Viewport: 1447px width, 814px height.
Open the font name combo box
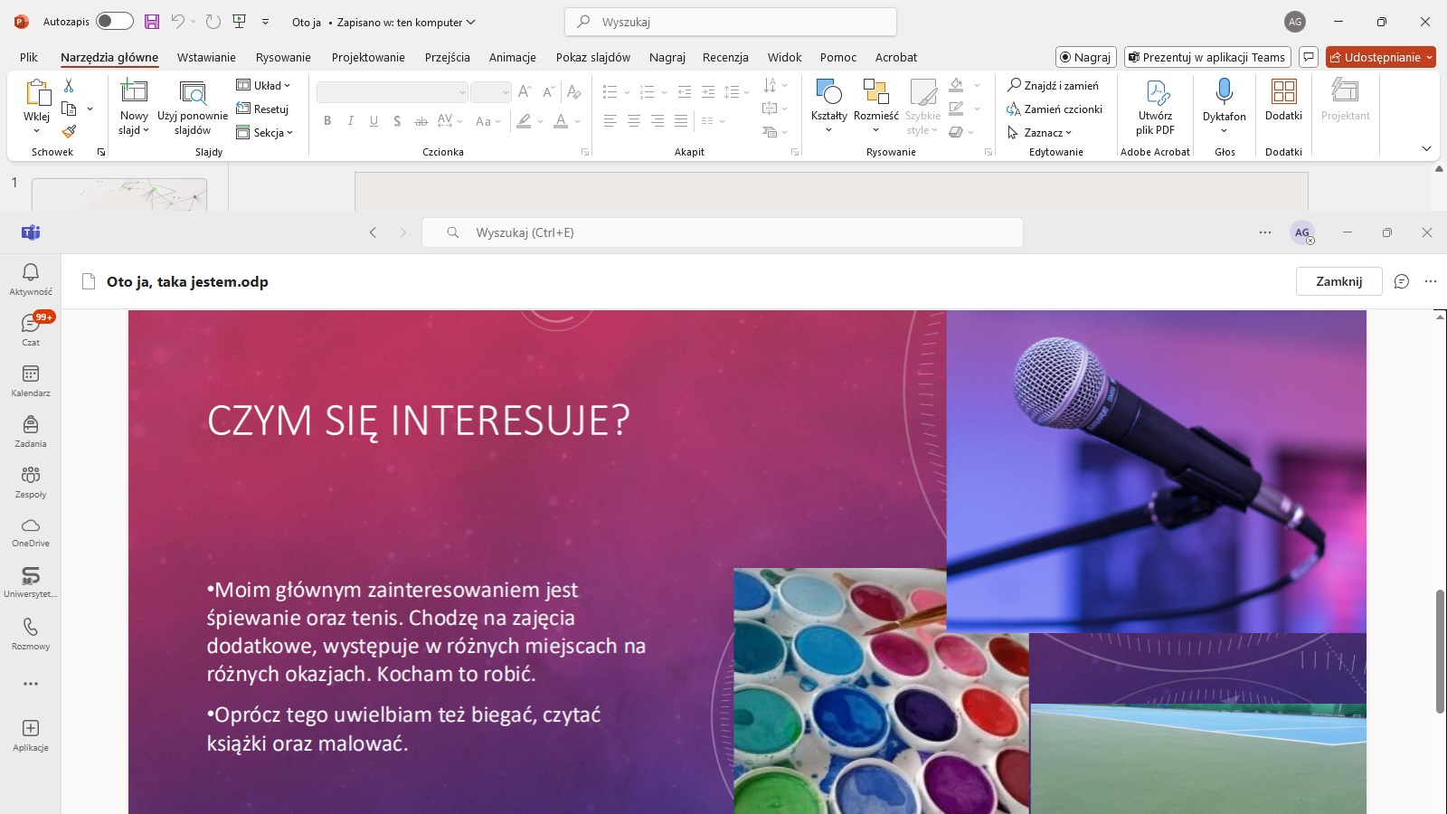[392, 91]
